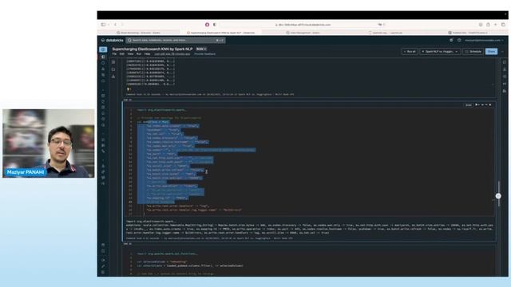511x287 pixels.
Task: Go back with the Safari back arrow
Action: [115, 25]
